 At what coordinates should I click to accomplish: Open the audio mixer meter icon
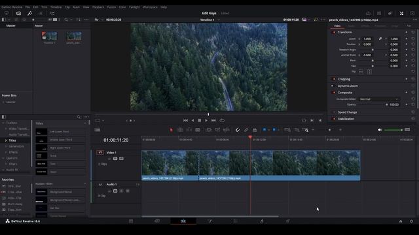point(407,130)
